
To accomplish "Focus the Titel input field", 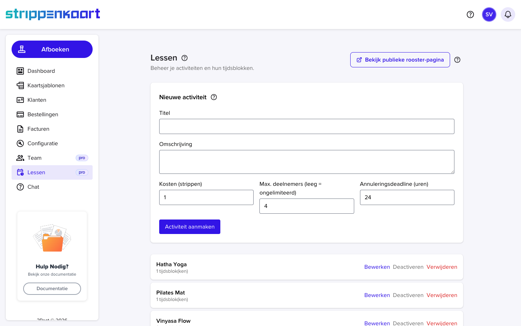I will tap(307, 126).
